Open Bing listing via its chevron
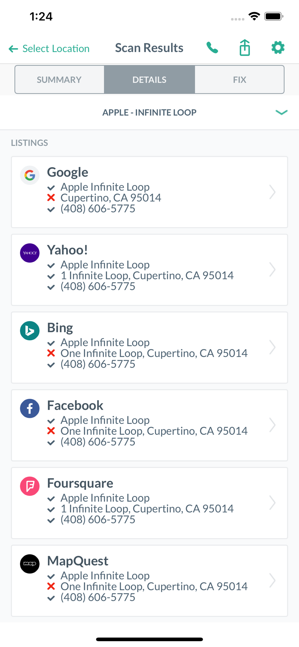 (272, 347)
